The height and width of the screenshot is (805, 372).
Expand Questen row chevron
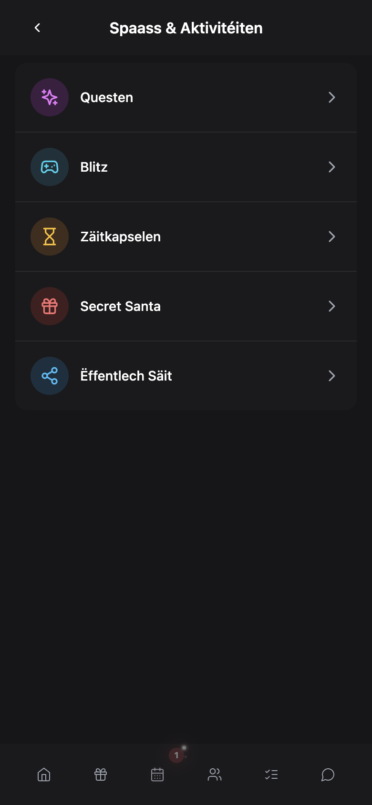click(332, 97)
